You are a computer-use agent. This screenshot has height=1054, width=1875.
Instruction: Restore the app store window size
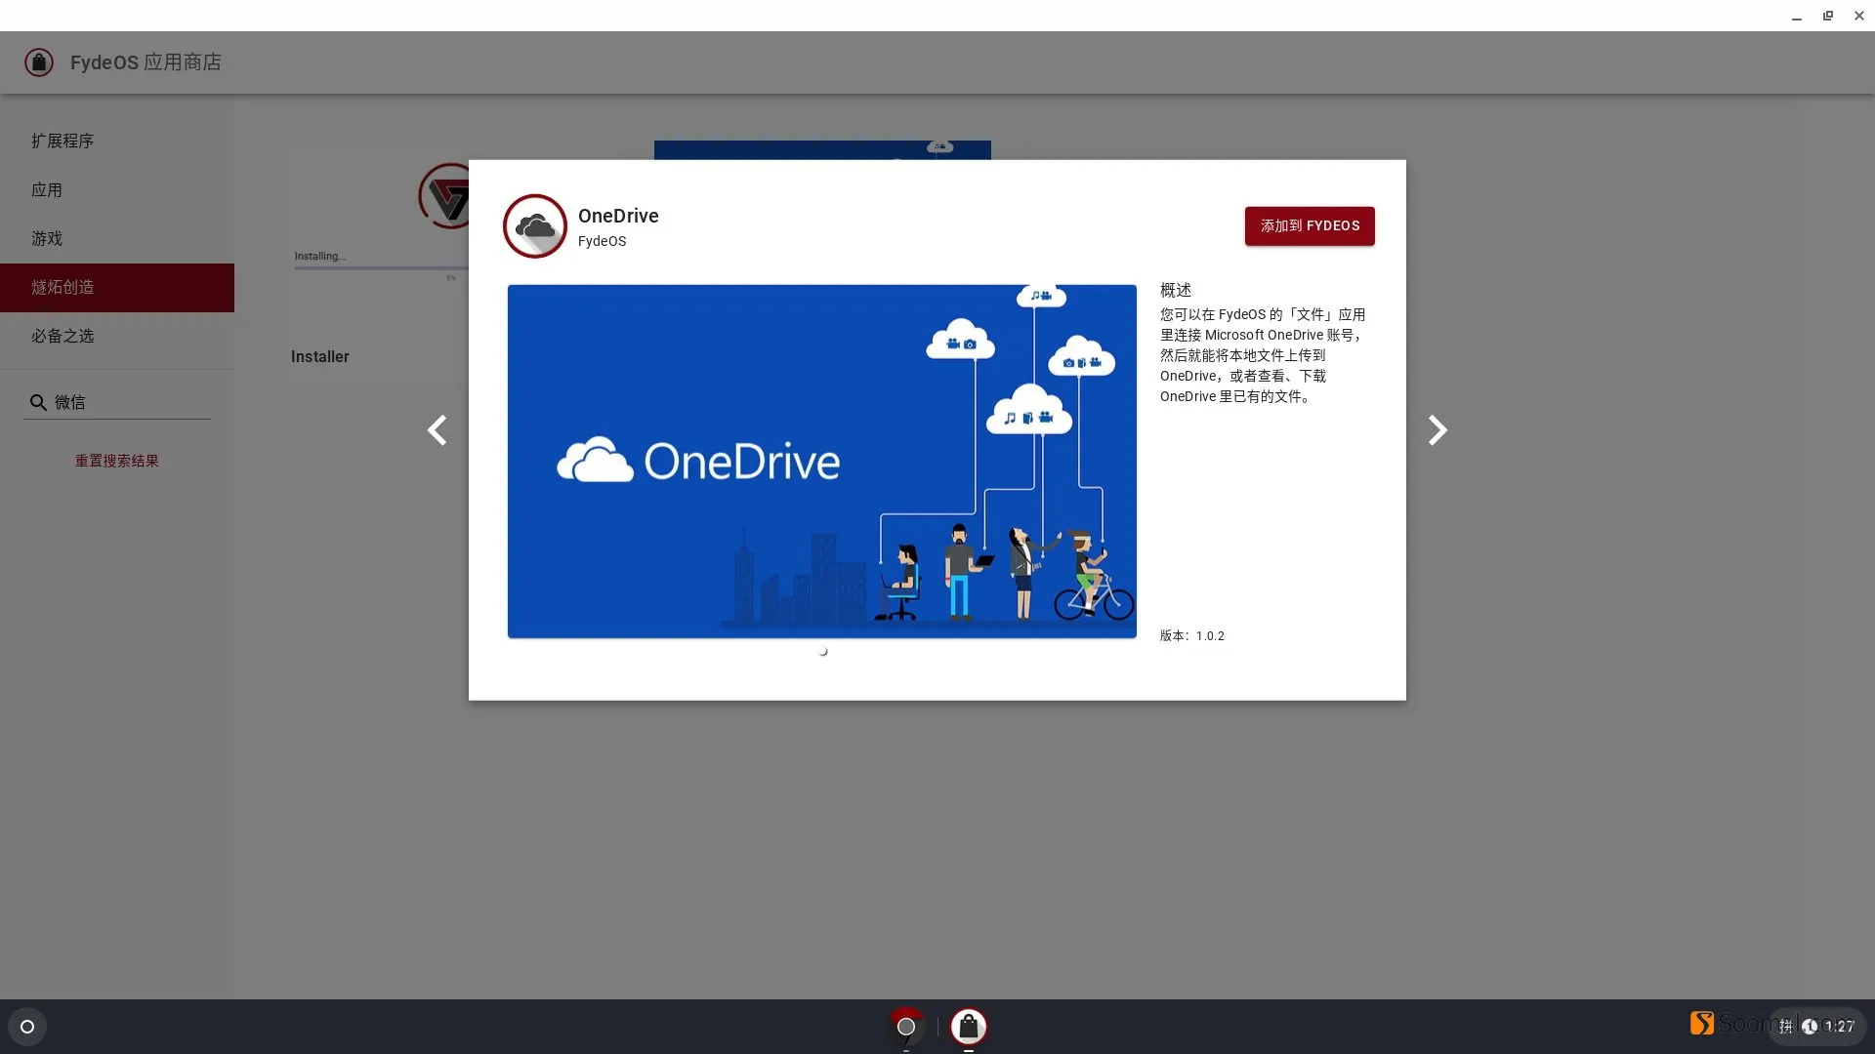1828,16
